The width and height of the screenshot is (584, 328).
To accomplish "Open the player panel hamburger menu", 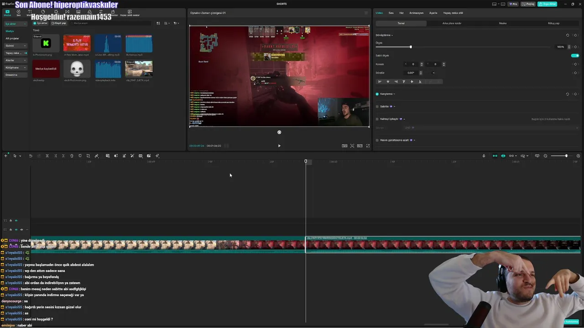I will [366, 13].
